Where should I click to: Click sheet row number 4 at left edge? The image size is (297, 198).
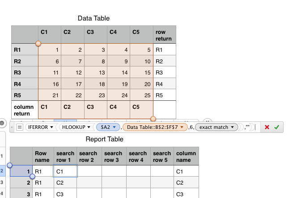[x=2, y=193]
